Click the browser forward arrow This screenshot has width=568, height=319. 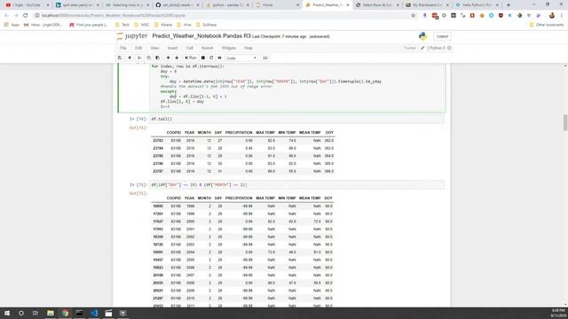click(x=16, y=16)
